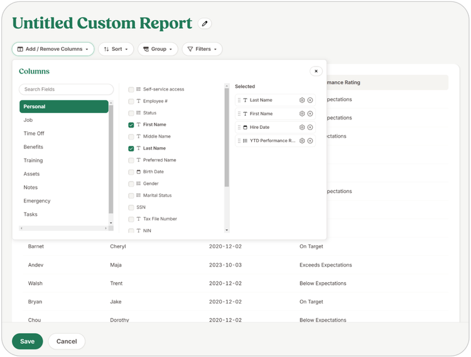Click the field list vertical scrollbar thumb
The height and width of the screenshot is (357, 471).
pos(227,137)
